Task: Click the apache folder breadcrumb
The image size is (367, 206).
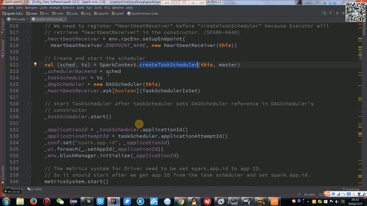Action: coord(101,14)
